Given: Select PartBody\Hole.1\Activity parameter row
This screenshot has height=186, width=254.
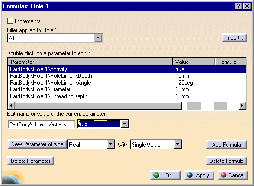Looking at the screenshot, I should coord(127,69).
